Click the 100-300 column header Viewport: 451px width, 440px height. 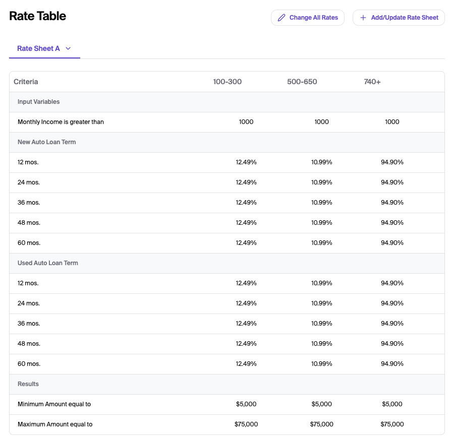(x=227, y=82)
